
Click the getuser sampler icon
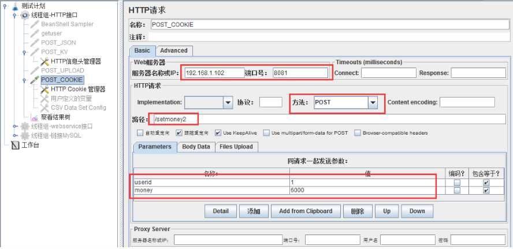pyautogui.click(x=35, y=34)
